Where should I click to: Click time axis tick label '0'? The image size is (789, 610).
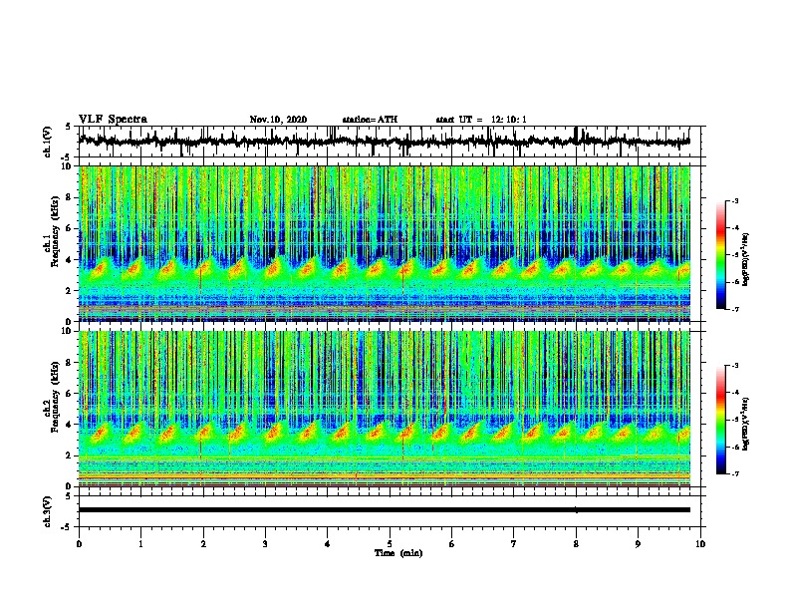[79, 544]
